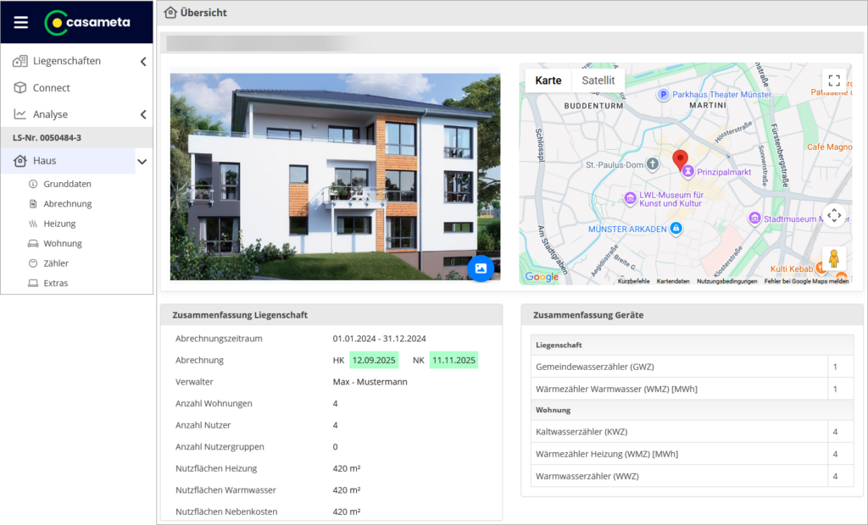This screenshot has width=868, height=525.
Task: Click the house property photo
Action: pyautogui.click(x=335, y=176)
